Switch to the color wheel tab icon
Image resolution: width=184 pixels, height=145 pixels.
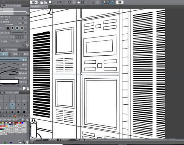(4, 116)
